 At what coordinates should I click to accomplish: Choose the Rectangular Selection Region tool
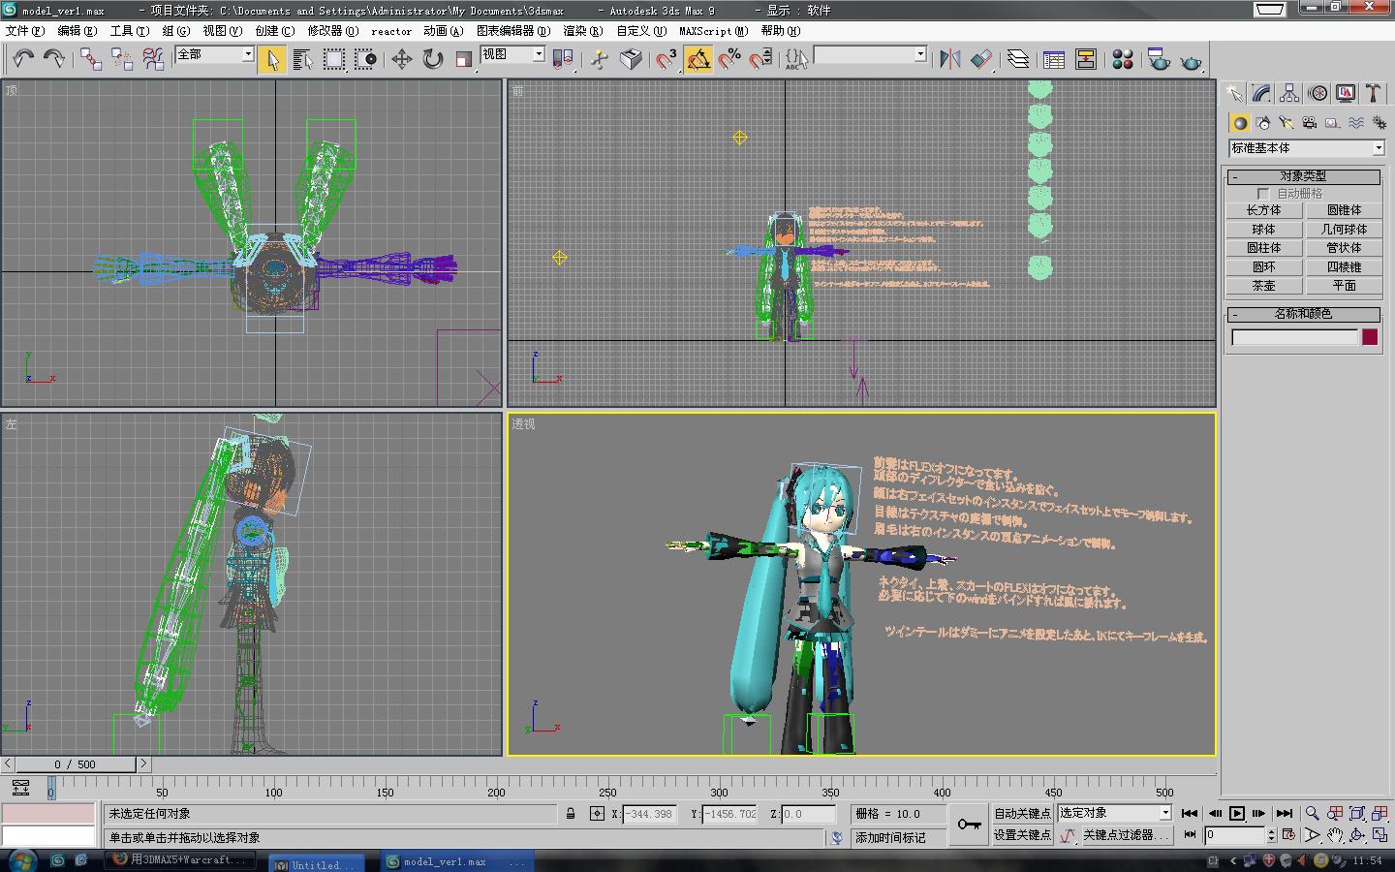[x=334, y=59]
